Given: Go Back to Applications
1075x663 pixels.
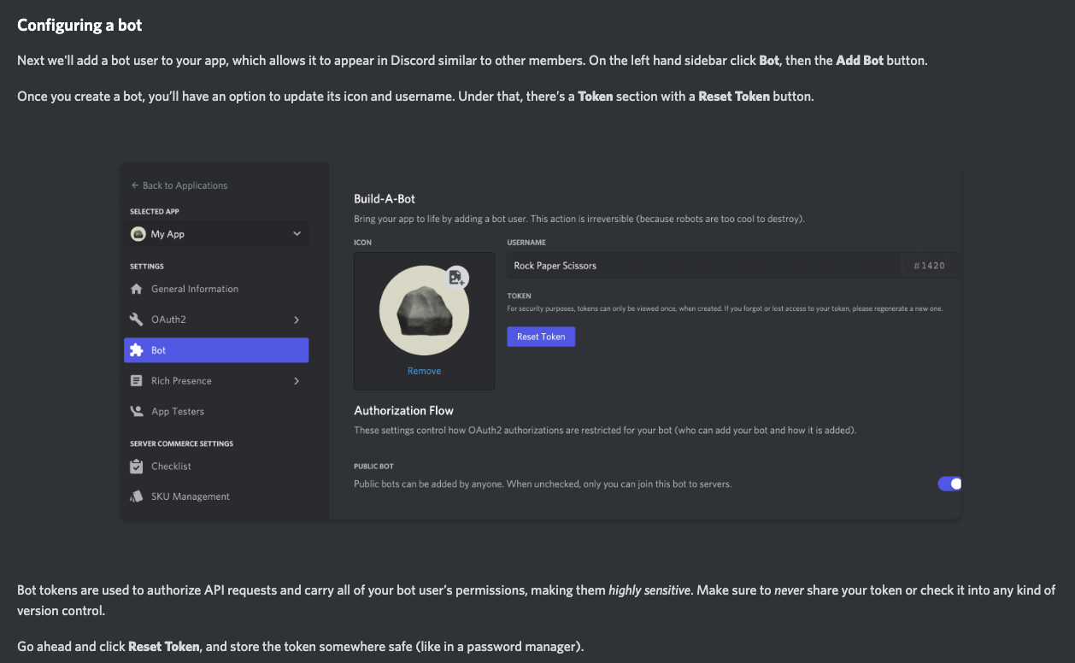Looking at the screenshot, I should point(179,185).
